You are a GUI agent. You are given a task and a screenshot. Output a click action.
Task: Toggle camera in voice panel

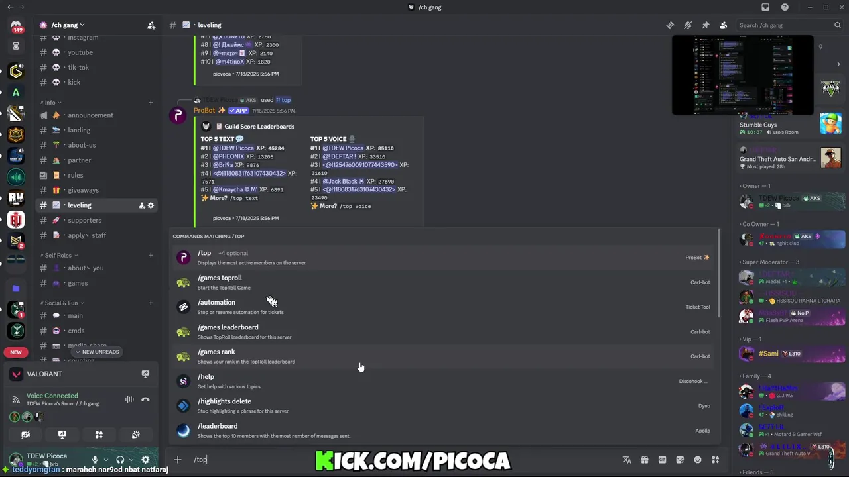coord(26,435)
